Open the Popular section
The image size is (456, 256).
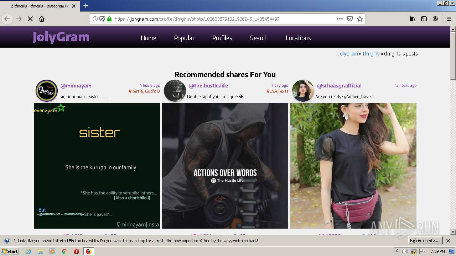point(184,38)
